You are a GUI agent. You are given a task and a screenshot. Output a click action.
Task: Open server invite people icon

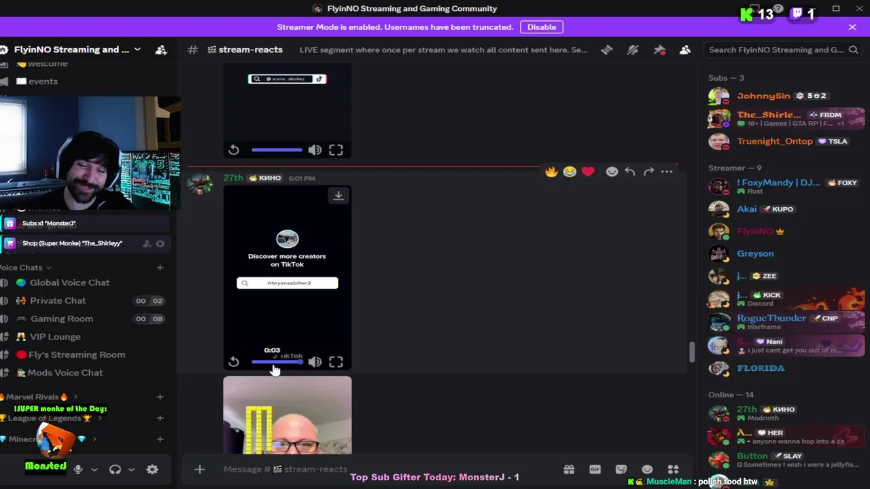pos(161,50)
